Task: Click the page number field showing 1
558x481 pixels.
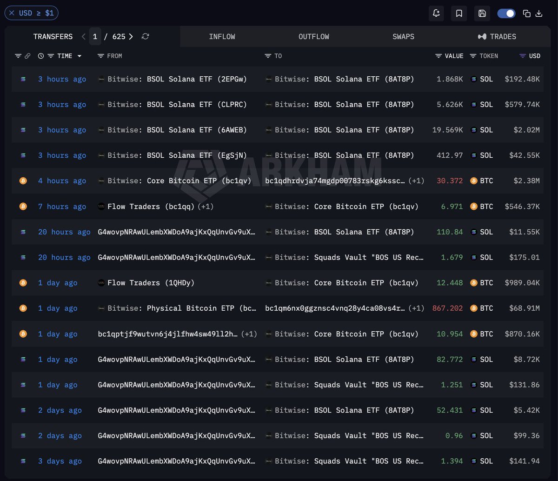Action: pyautogui.click(x=95, y=37)
